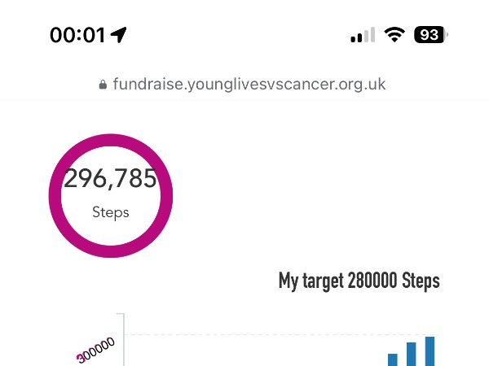Tap the battery indicator showing 93
This screenshot has width=489, height=366.
(430, 35)
